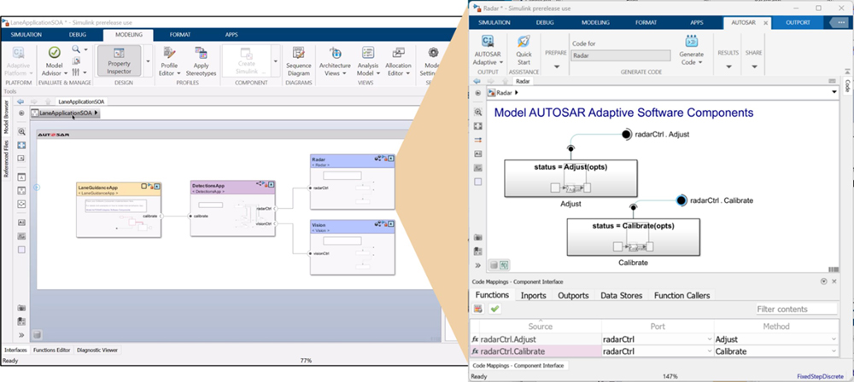
Task: Click zoom tool in LaneApplicationSOA palette
Action: point(21,131)
